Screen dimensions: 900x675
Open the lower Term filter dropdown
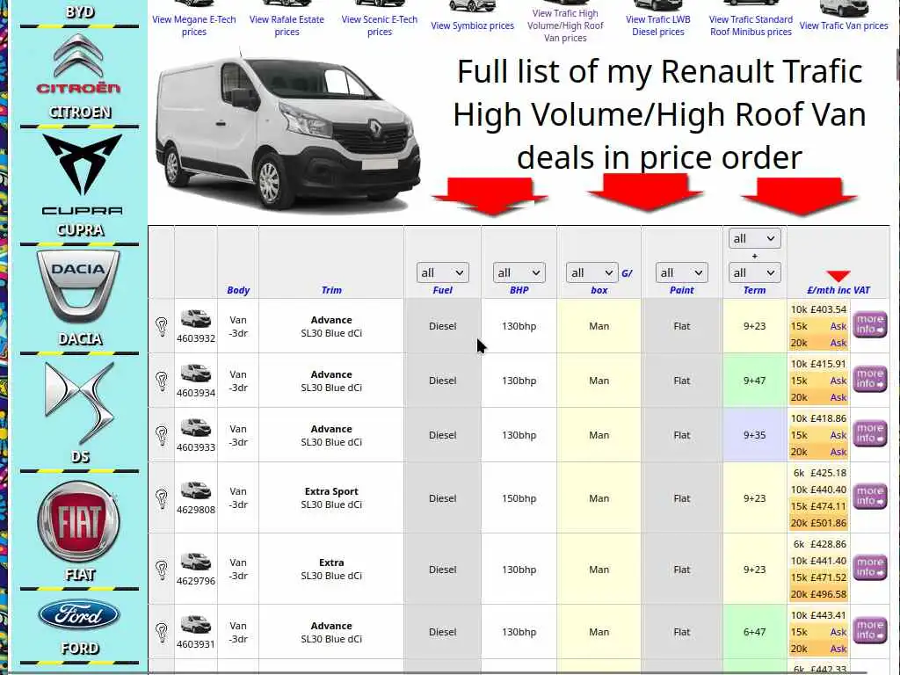point(755,272)
